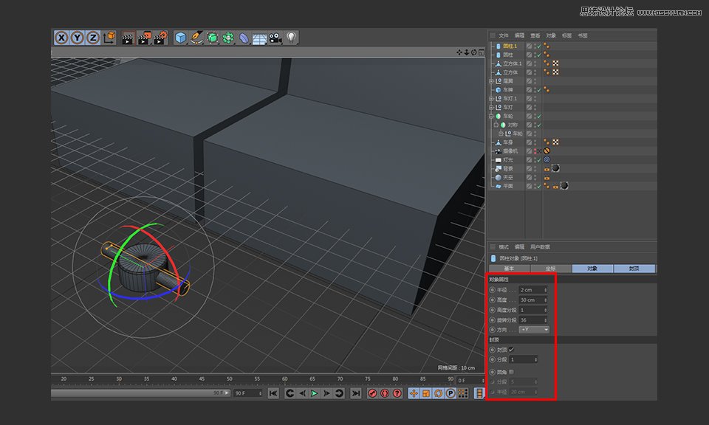Expand the 车轮 object hierarchy
The image size is (709, 425).
click(490, 115)
